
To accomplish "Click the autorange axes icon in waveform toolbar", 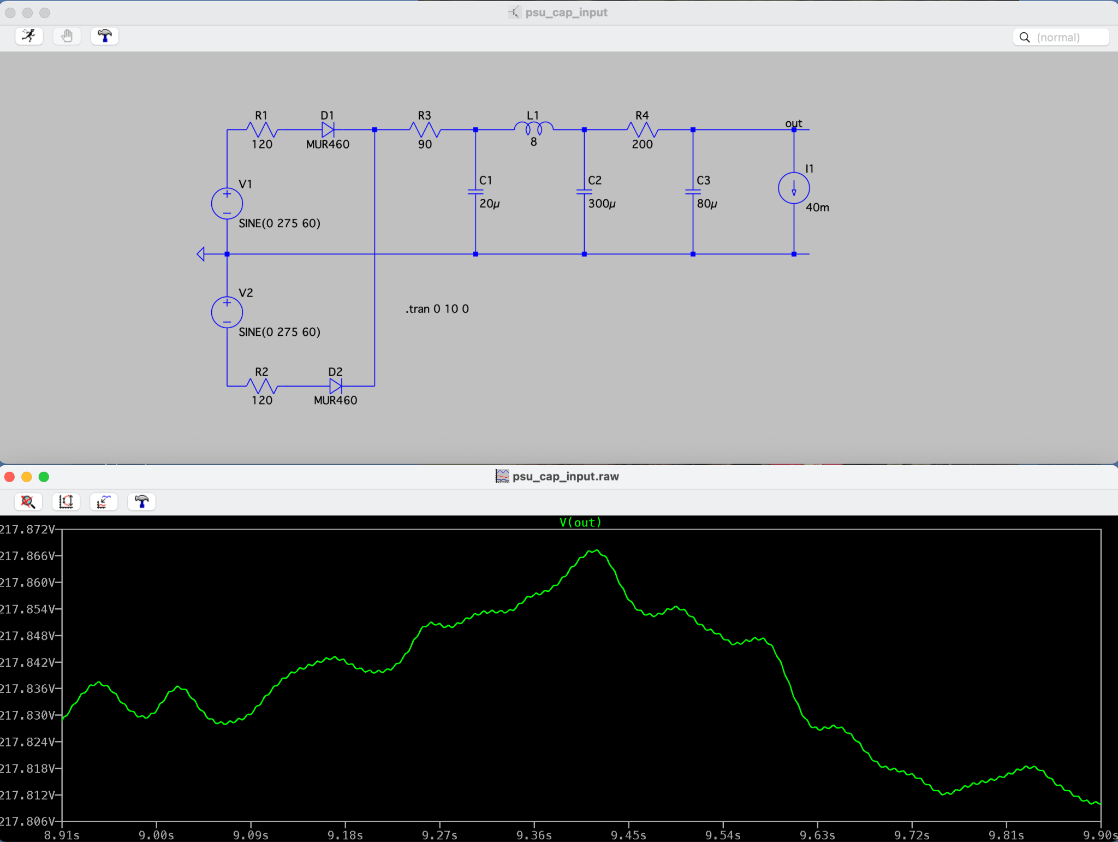I will [66, 501].
